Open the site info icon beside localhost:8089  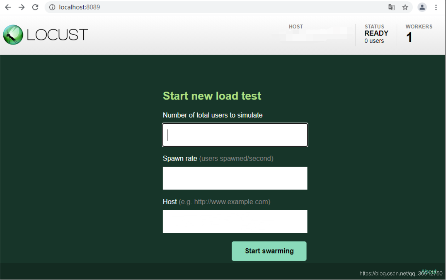tap(52, 7)
